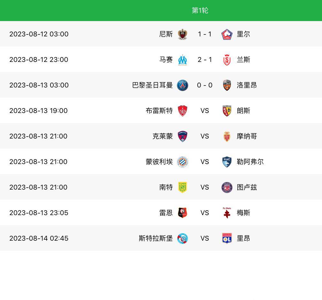Click the 巴黎圣日耳曼 team name
This screenshot has width=322, height=300.
tap(152, 85)
